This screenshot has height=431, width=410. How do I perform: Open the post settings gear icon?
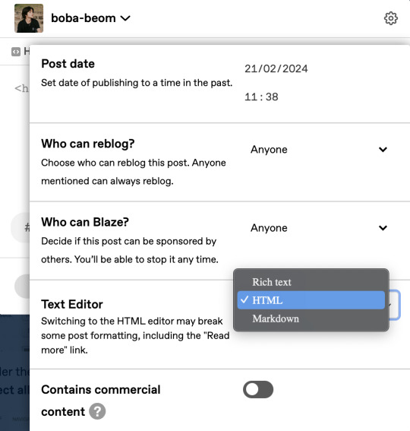[x=390, y=18]
